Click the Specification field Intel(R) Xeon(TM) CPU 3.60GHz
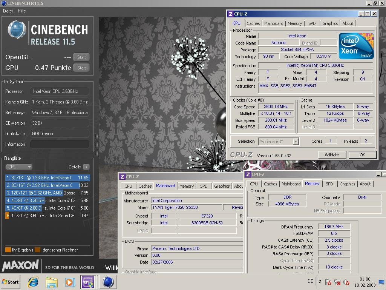The image size is (386, 290). tap(315, 65)
